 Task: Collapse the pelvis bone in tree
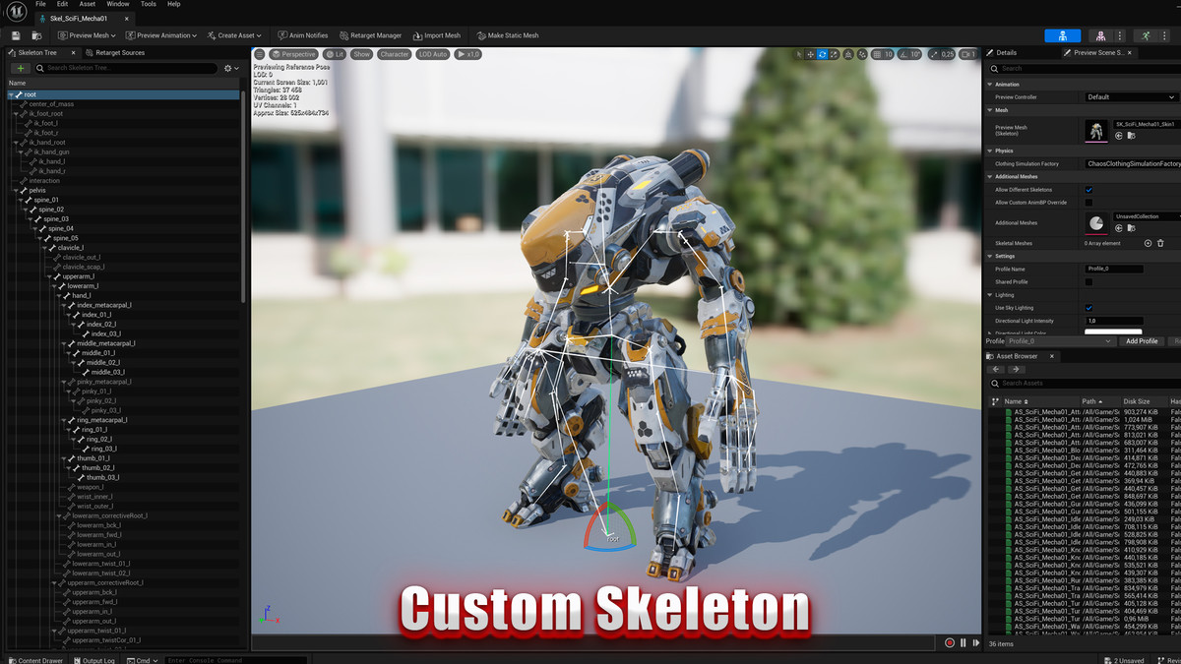click(x=17, y=191)
